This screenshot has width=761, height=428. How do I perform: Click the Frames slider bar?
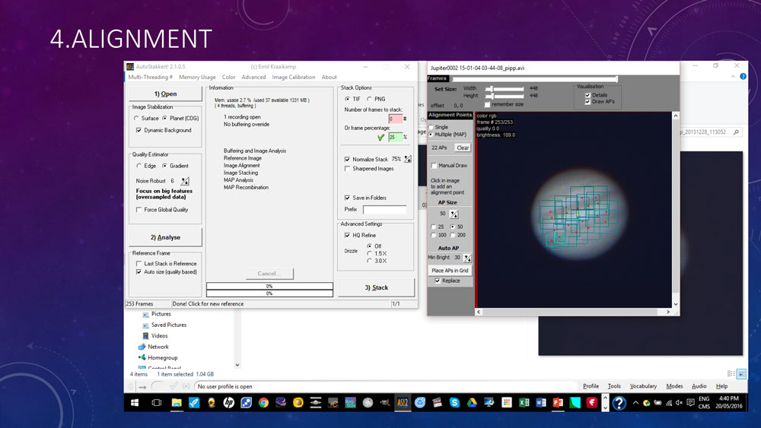pyautogui.click(x=535, y=78)
